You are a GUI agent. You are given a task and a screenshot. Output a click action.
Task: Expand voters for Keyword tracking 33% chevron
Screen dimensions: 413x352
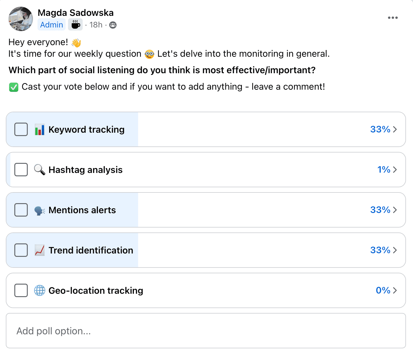[395, 129]
